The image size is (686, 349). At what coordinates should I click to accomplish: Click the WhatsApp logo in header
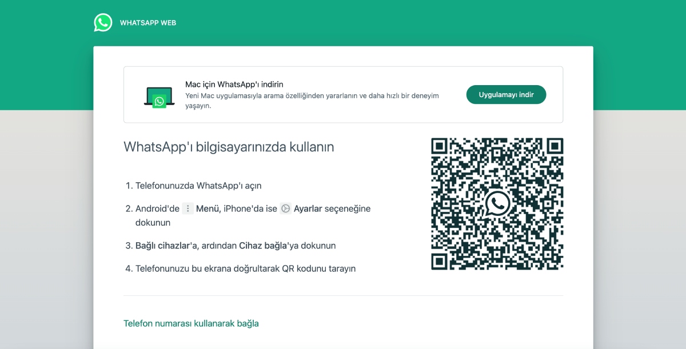click(103, 23)
